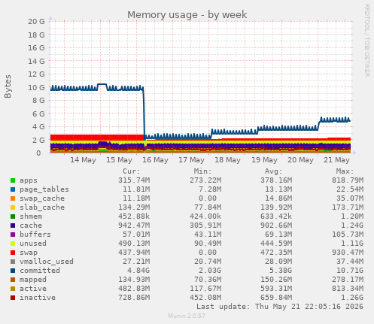Click the 18 May x-axis label
Screen dimensions: 374x324
[x=227, y=160]
